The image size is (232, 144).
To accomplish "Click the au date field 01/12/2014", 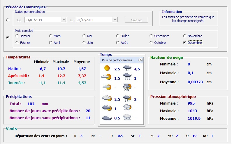I will point(96,20).
